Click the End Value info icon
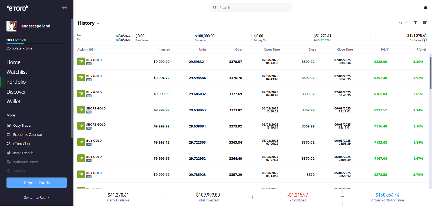Screen dimensions: 432x206 [x=424, y=40]
